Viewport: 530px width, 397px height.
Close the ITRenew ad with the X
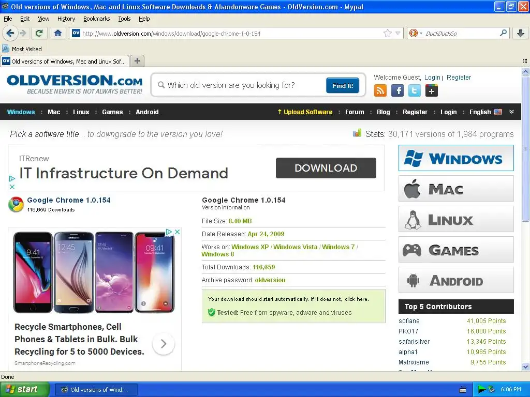click(12, 187)
